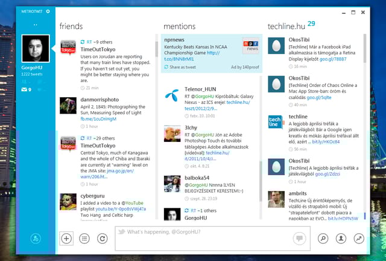Click the '56 min' timestamp
This screenshot has height=261, width=386.
pos(300,149)
